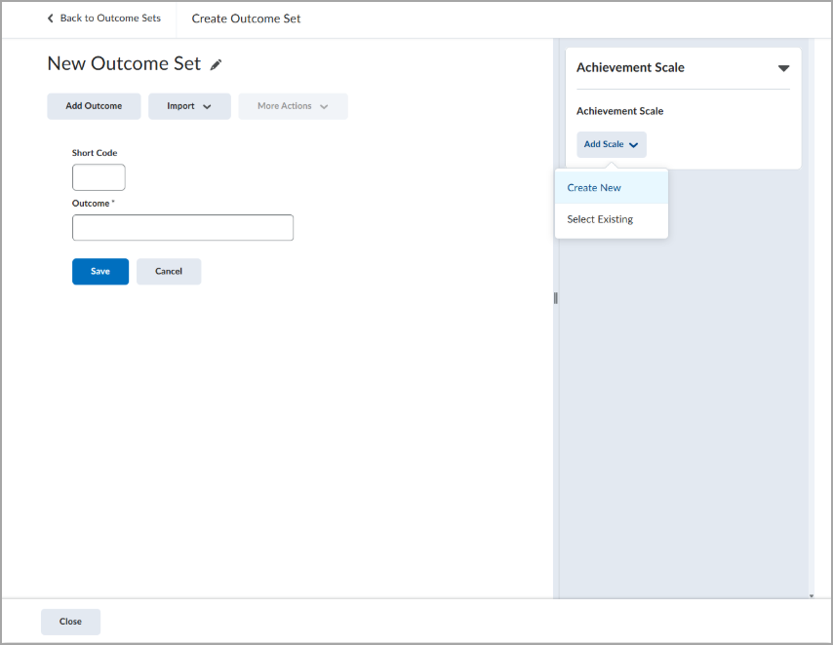Click the Add Outcome button

pyautogui.click(x=94, y=106)
